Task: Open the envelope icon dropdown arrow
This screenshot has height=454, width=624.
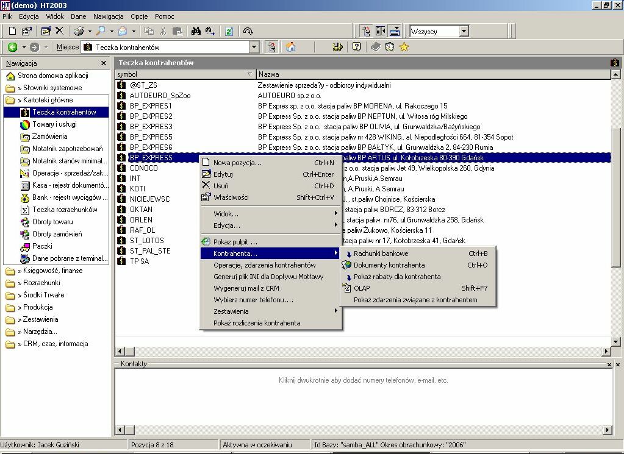Action: (x=134, y=31)
